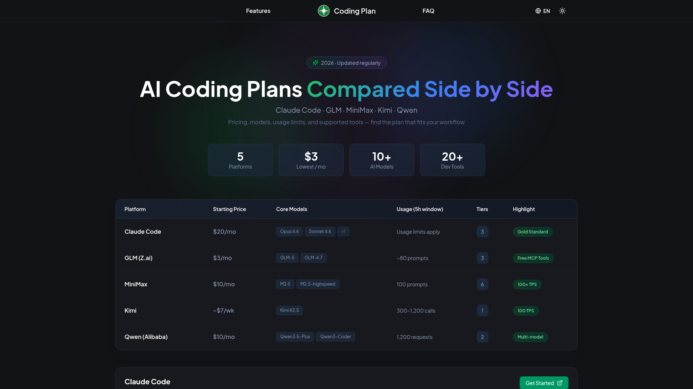Click the Free MCP Tools highlight badge
The height and width of the screenshot is (389, 693).
(x=533, y=258)
